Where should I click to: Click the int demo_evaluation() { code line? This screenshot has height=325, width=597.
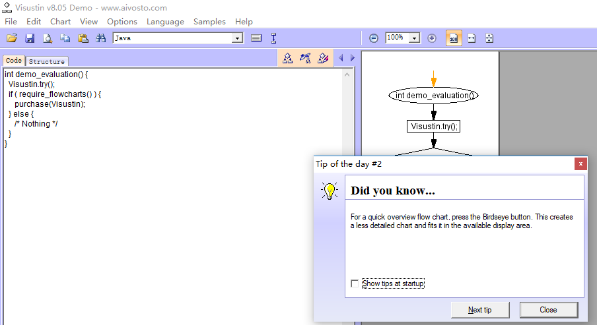pyautogui.click(x=46, y=74)
